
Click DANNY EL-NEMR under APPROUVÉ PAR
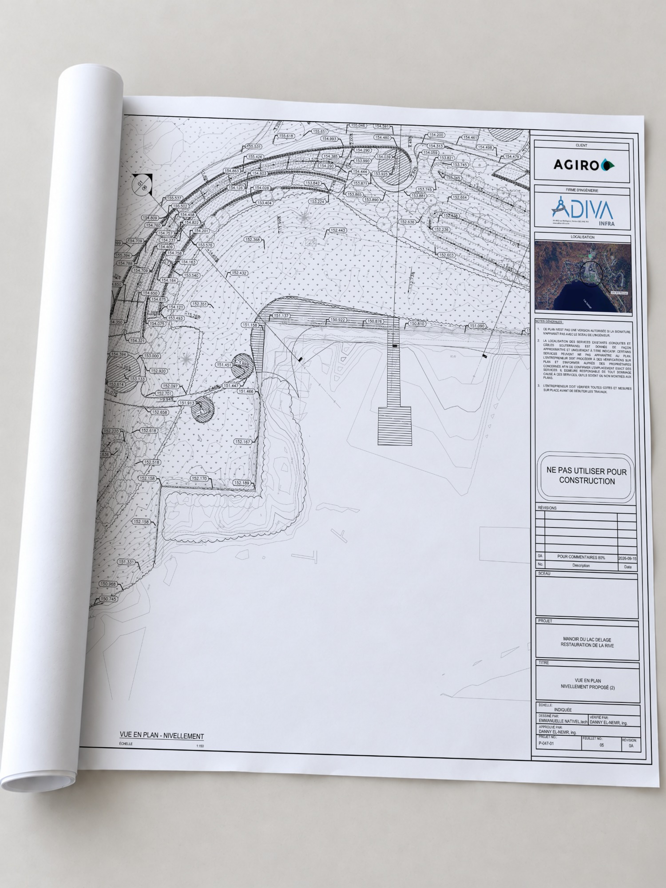tap(557, 732)
